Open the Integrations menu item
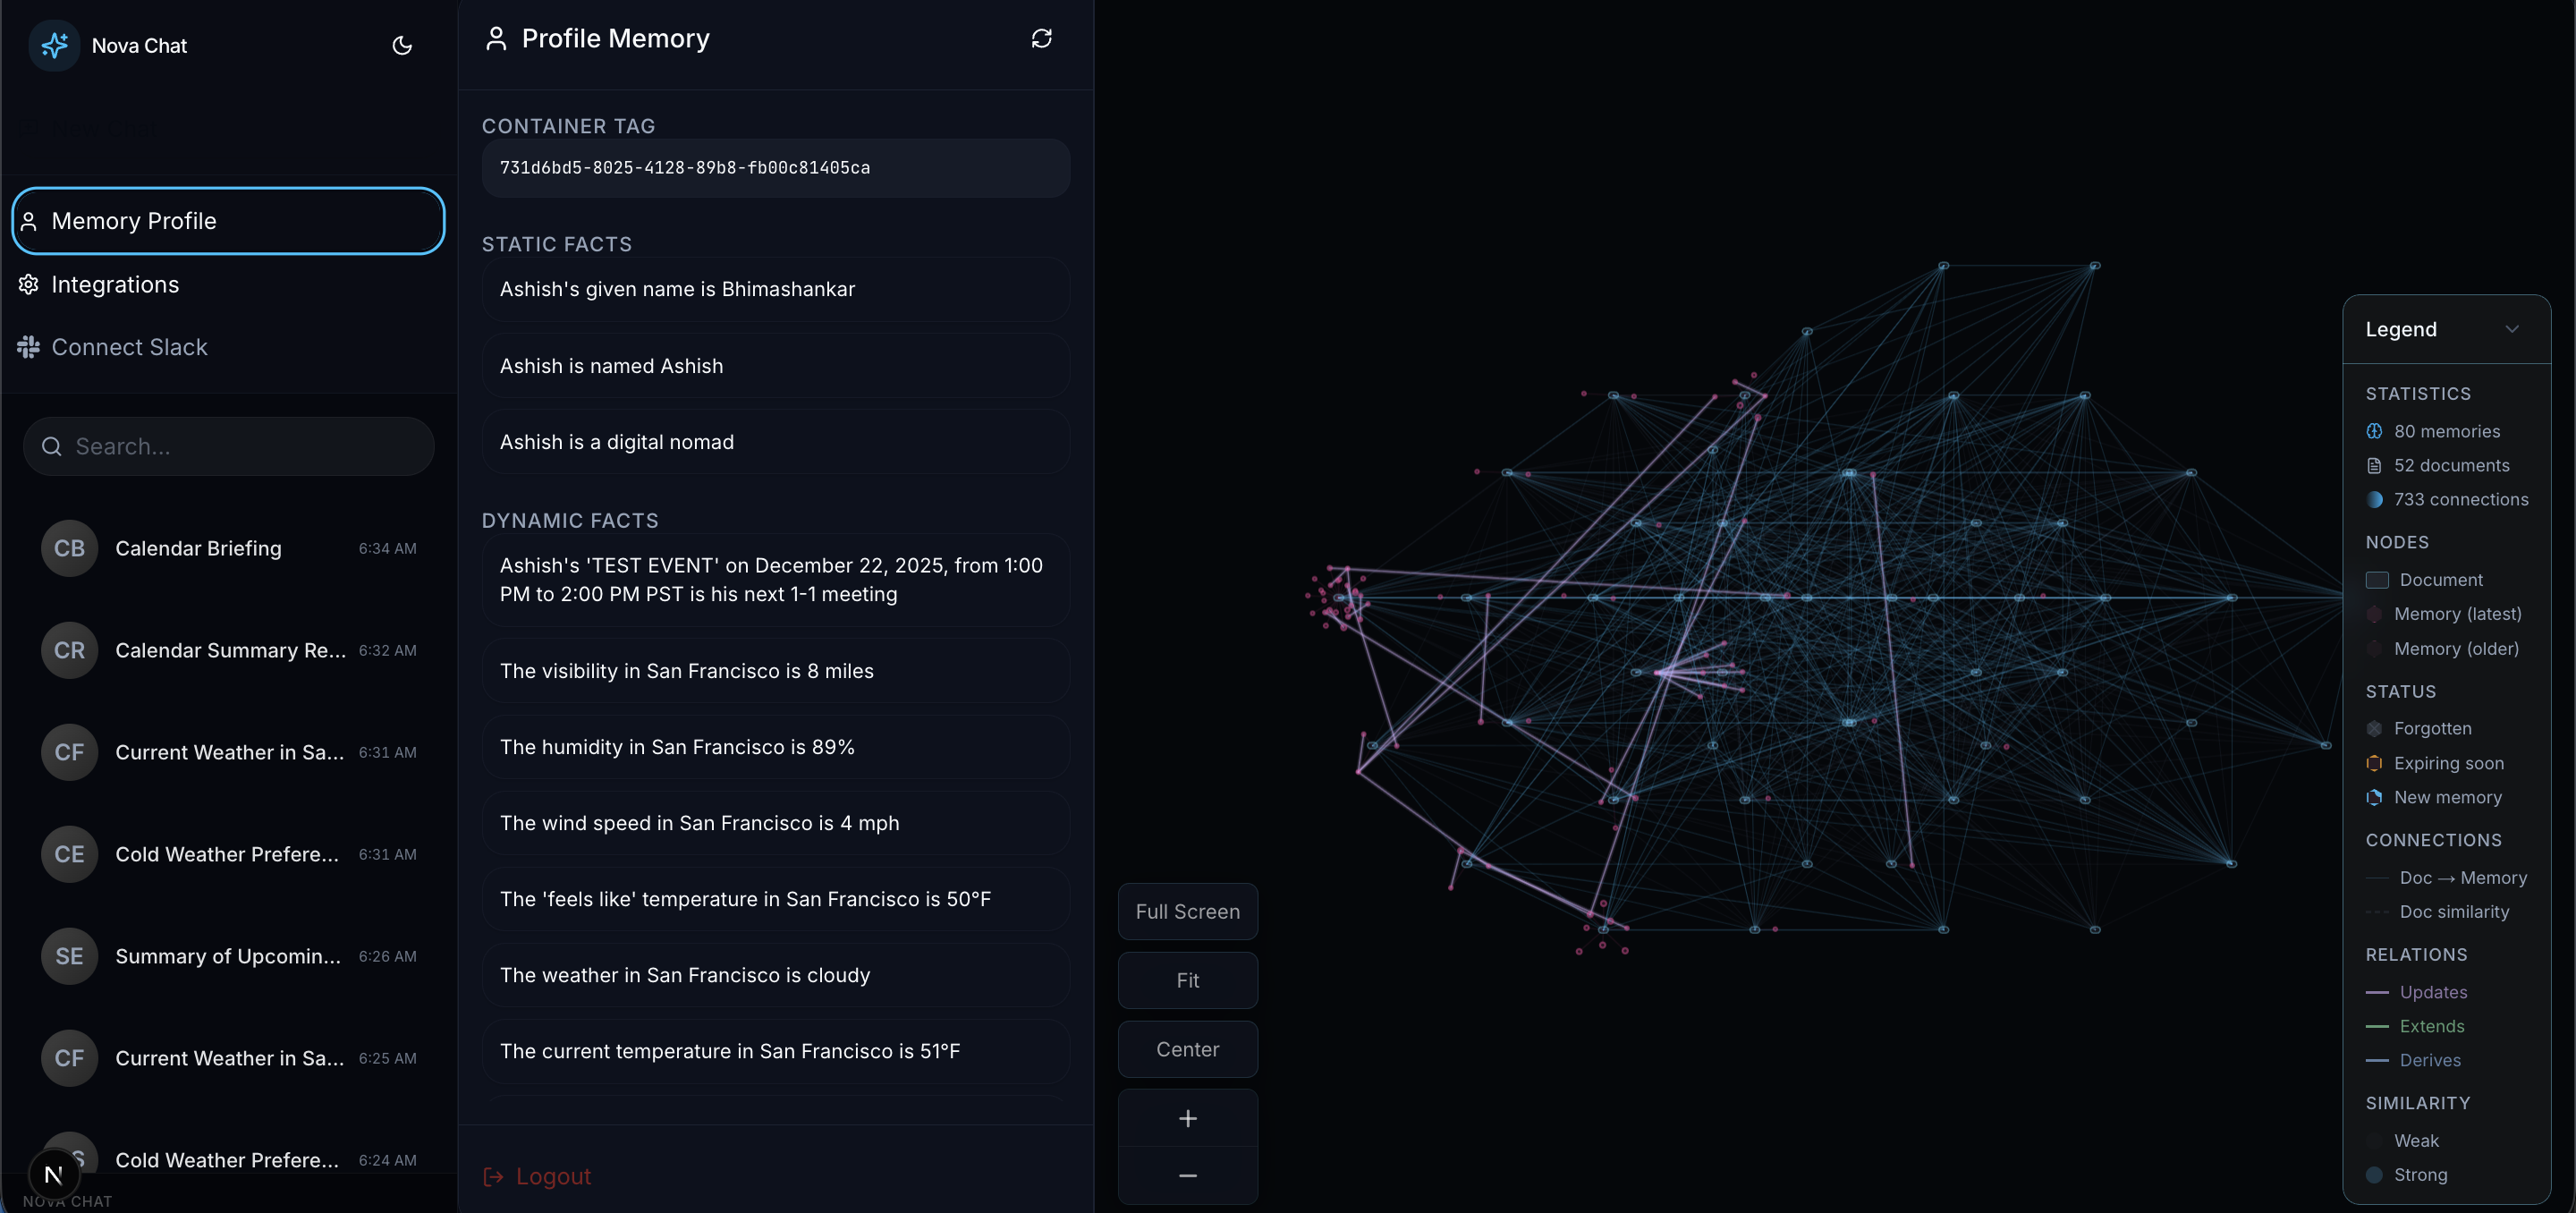The image size is (2576, 1213). pos(115,284)
